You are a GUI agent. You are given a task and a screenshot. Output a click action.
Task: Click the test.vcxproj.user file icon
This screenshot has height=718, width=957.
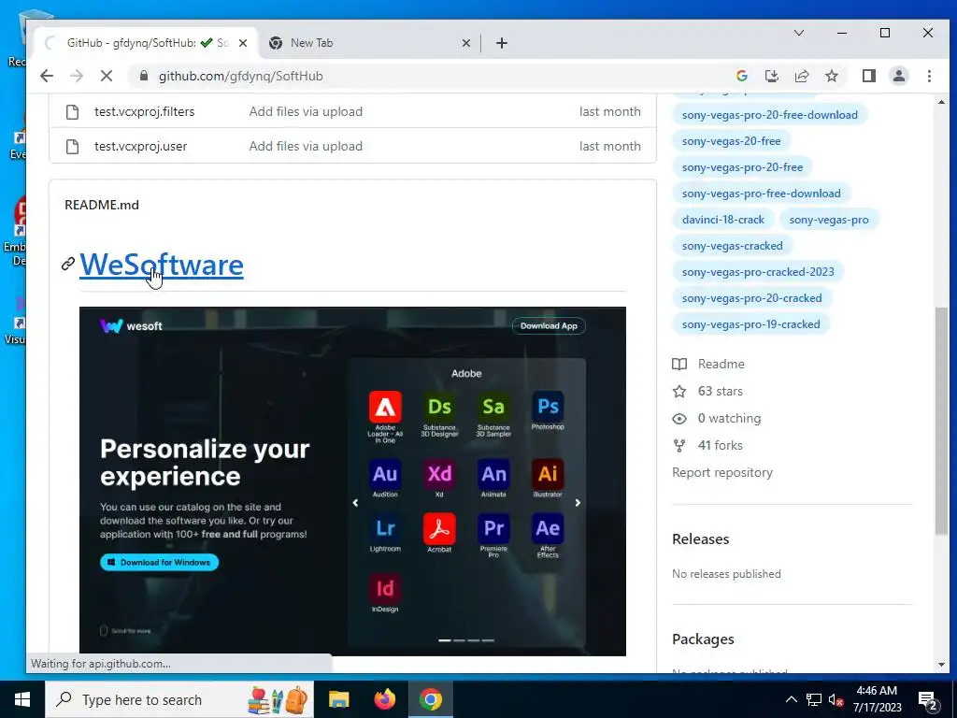click(73, 147)
